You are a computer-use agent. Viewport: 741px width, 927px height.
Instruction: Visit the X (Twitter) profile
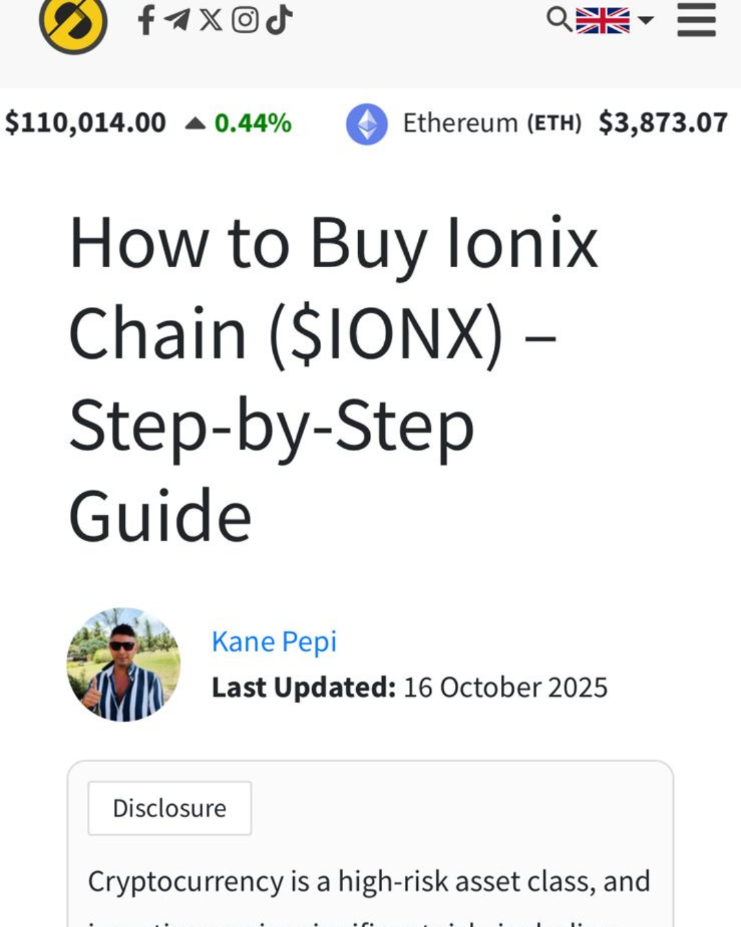pos(211,19)
